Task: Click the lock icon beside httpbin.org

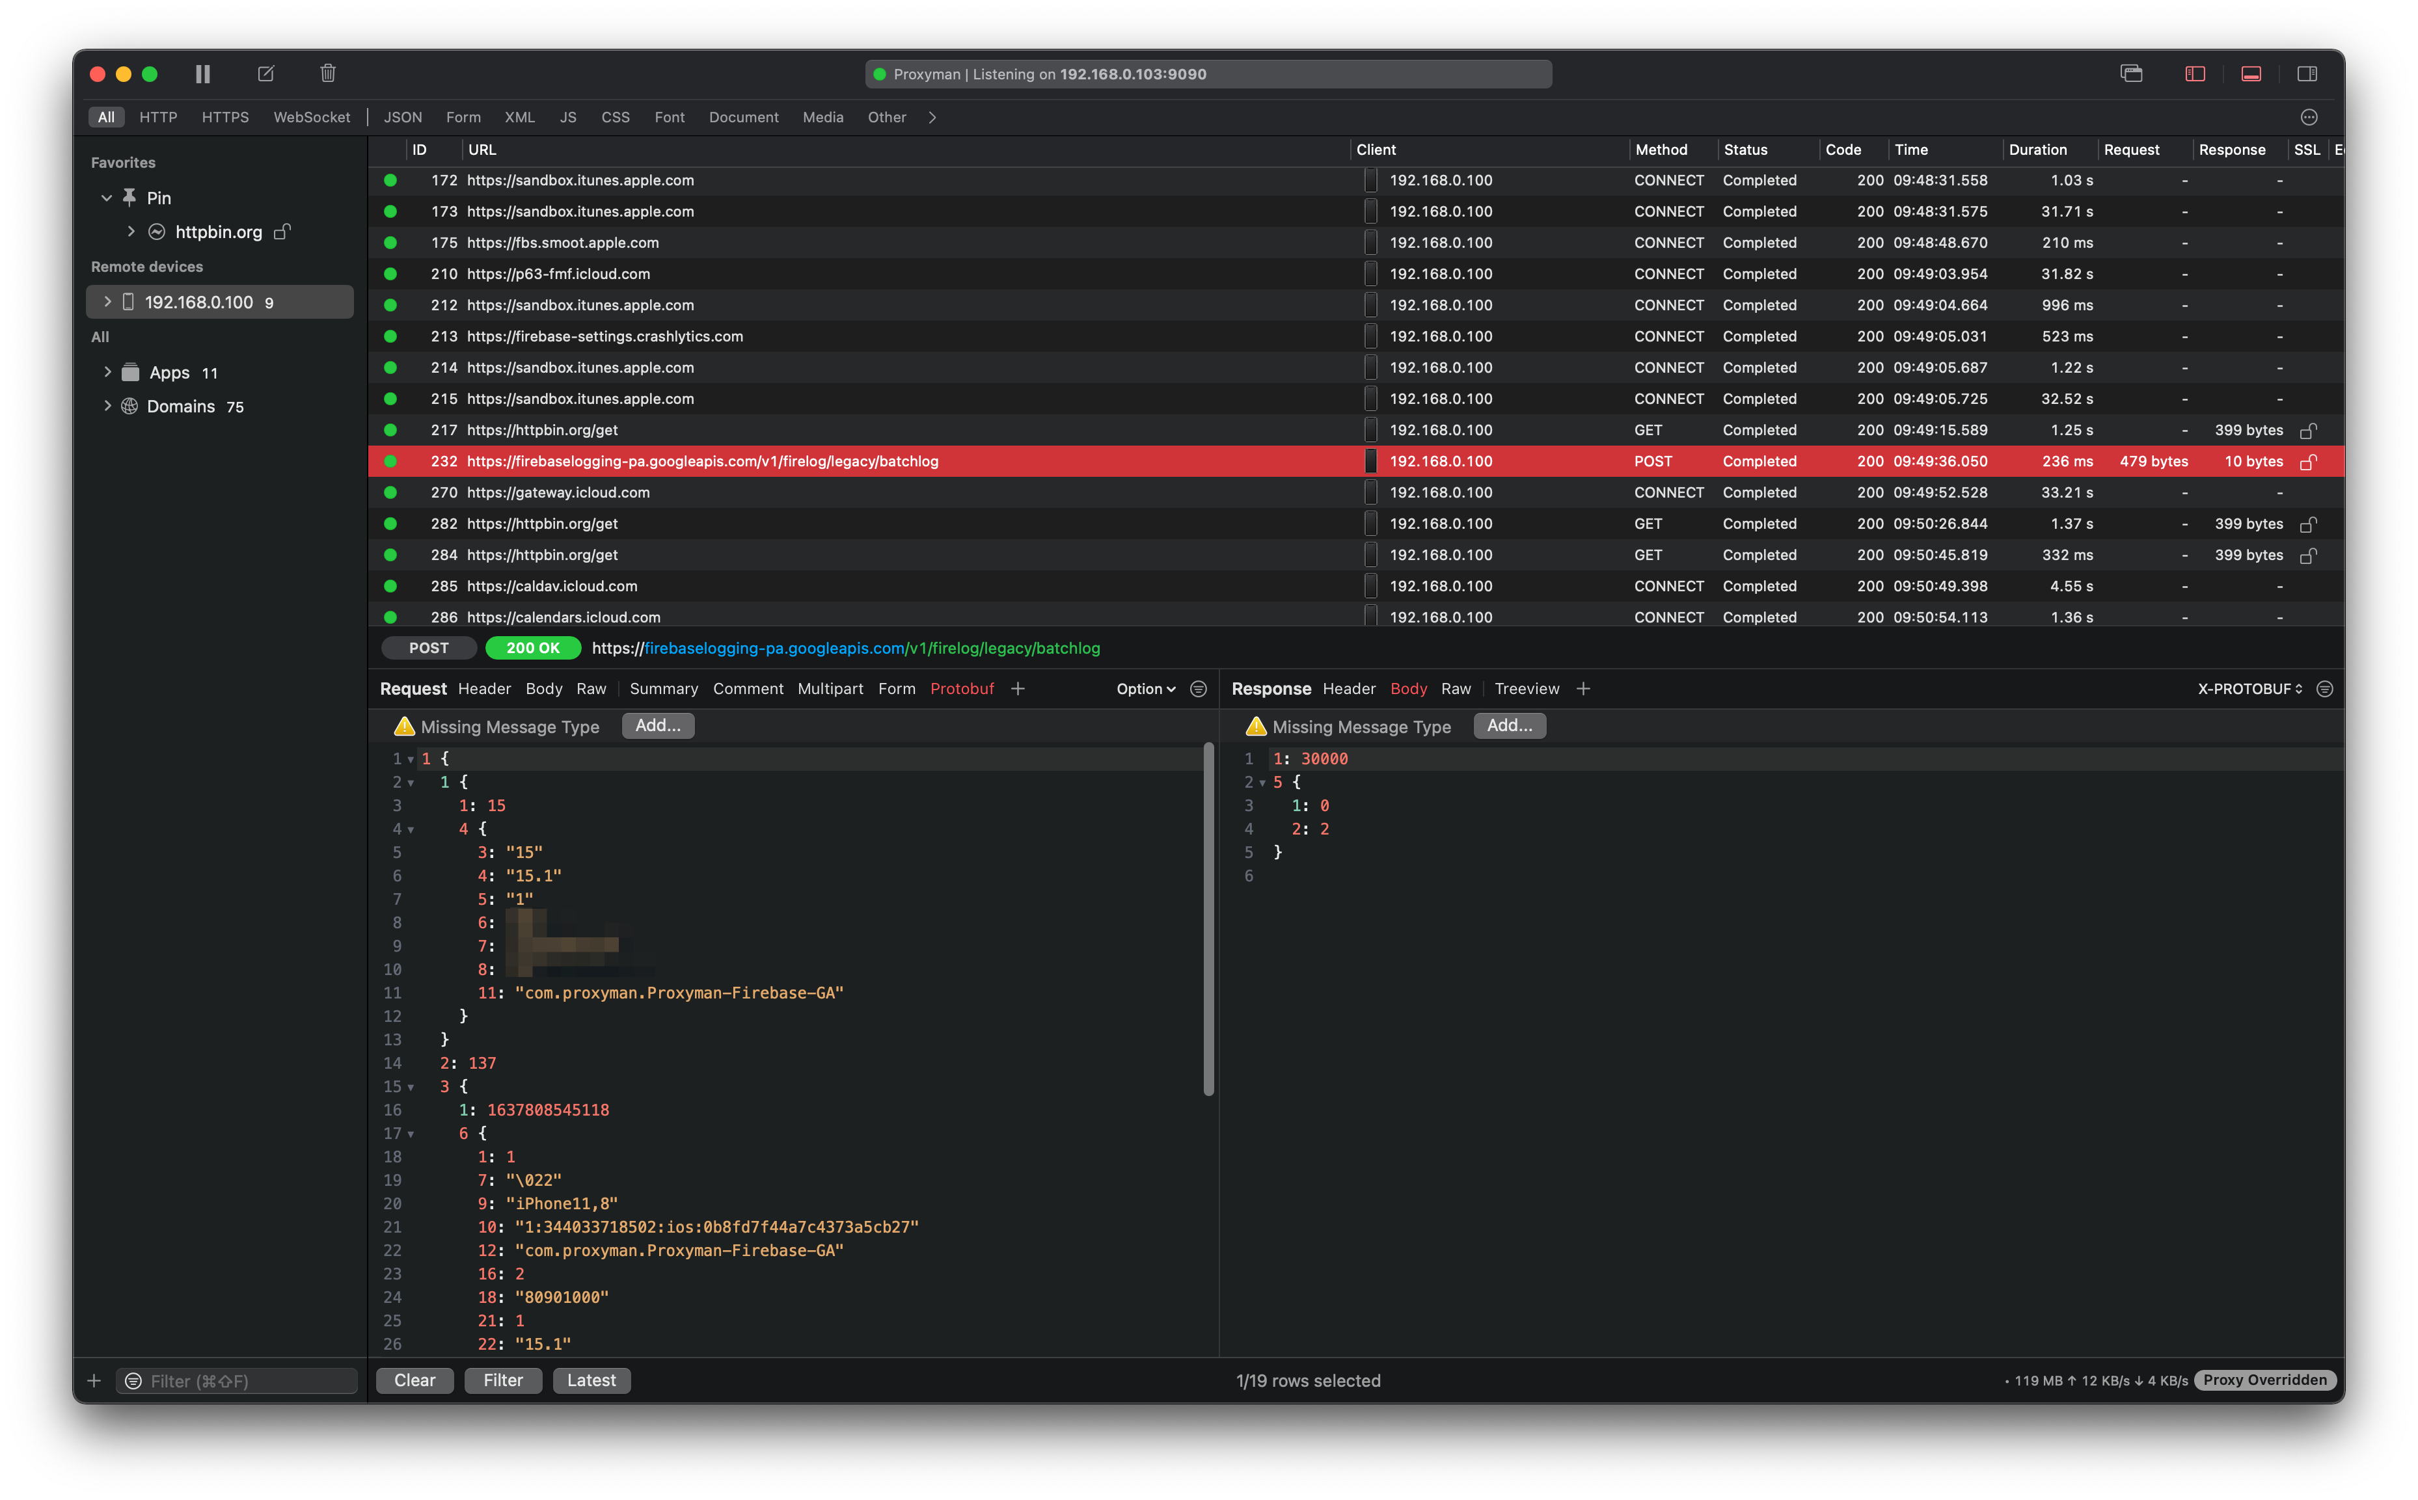Action: point(282,231)
